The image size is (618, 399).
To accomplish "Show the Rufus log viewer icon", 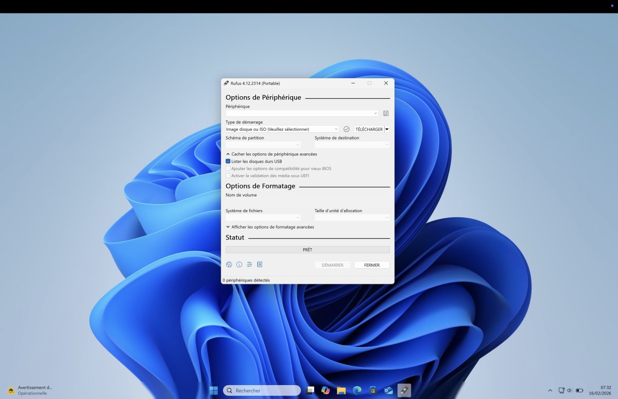I will (x=260, y=264).
